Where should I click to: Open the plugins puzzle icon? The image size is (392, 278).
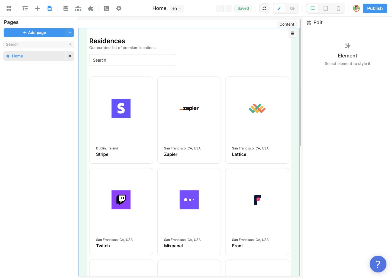click(90, 8)
